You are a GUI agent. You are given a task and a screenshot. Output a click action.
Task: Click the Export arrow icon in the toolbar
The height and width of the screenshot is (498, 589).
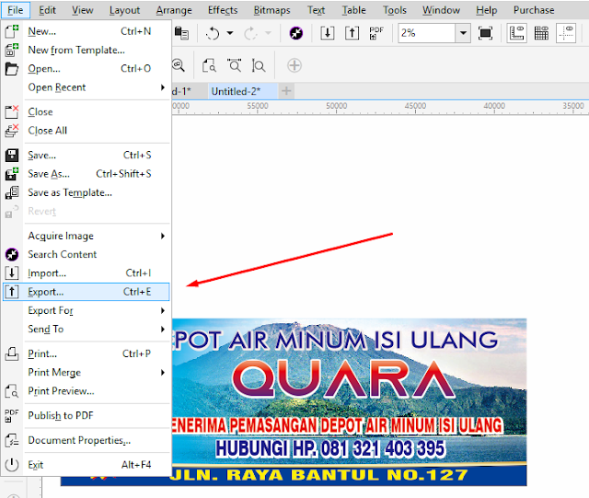coord(352,33)
